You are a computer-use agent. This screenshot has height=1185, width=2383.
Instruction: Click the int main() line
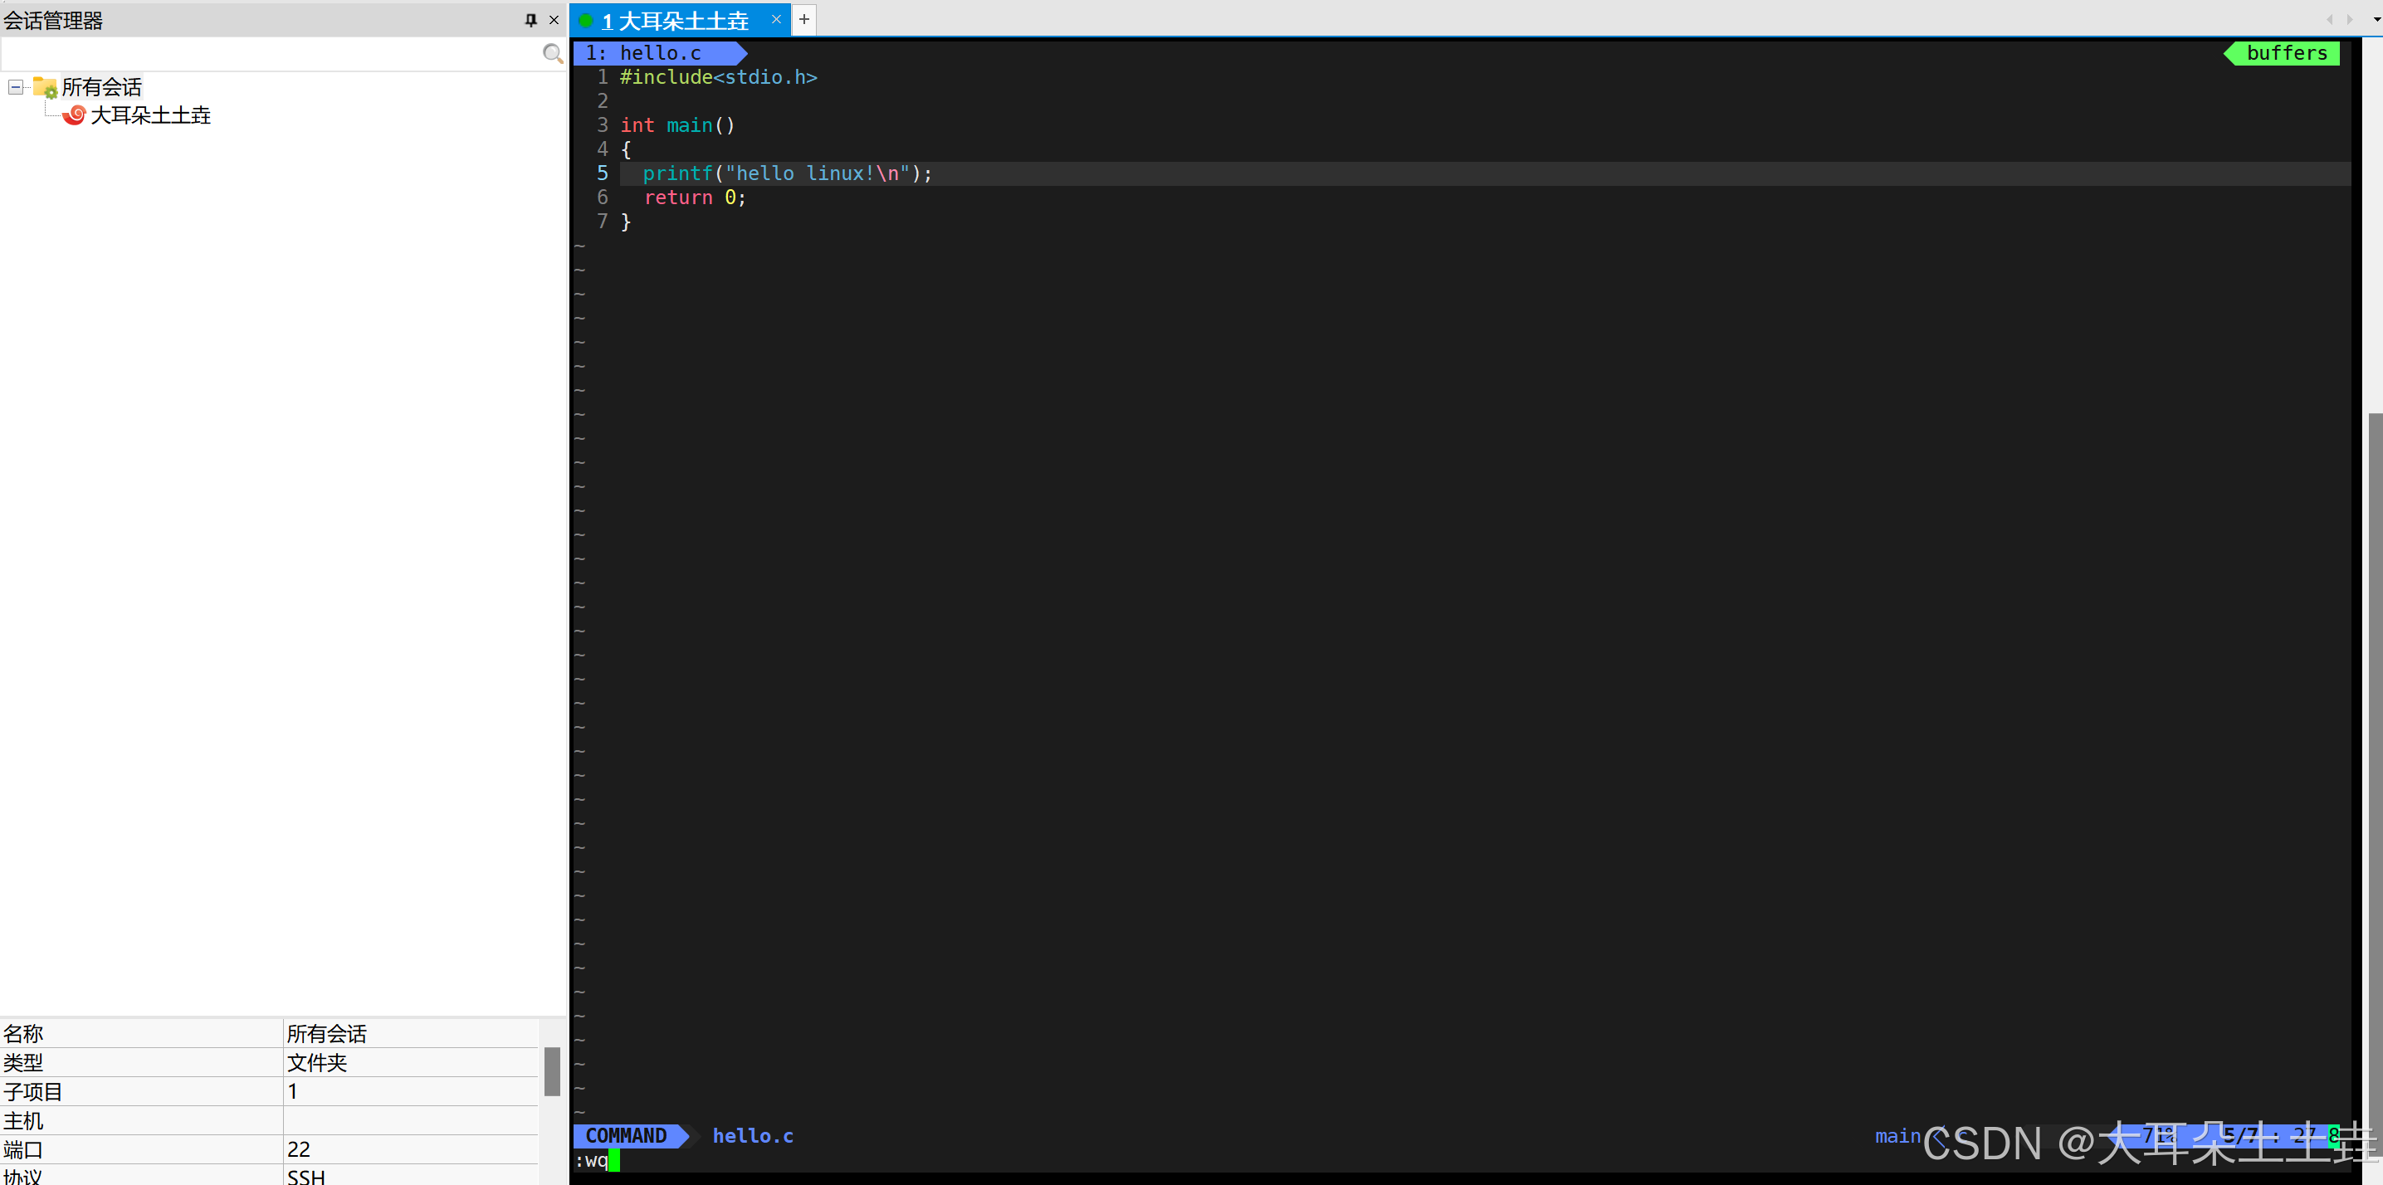click(x=677, y=124)
